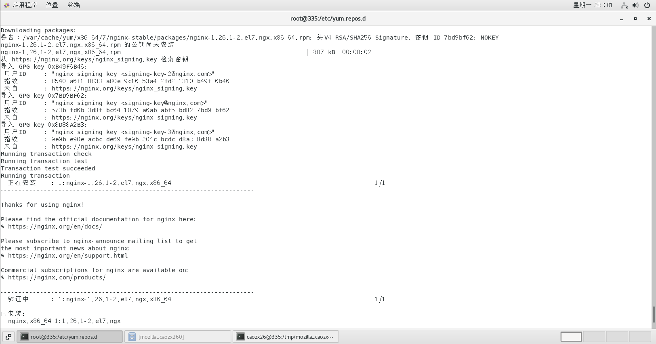Select the fourth workspace in switcher
The image size is (656, 344).
click(x=640, y=337)
